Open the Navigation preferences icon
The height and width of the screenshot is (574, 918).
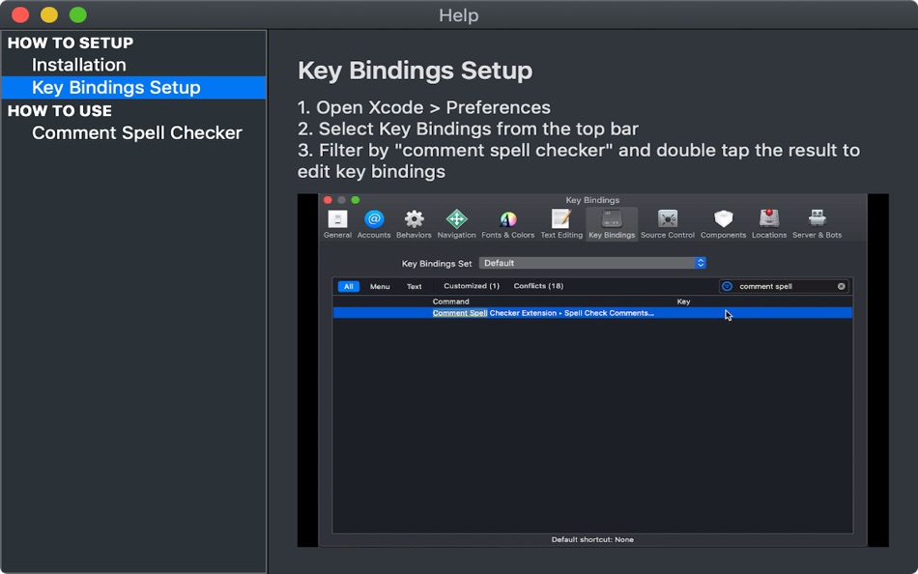coord(457,224)
